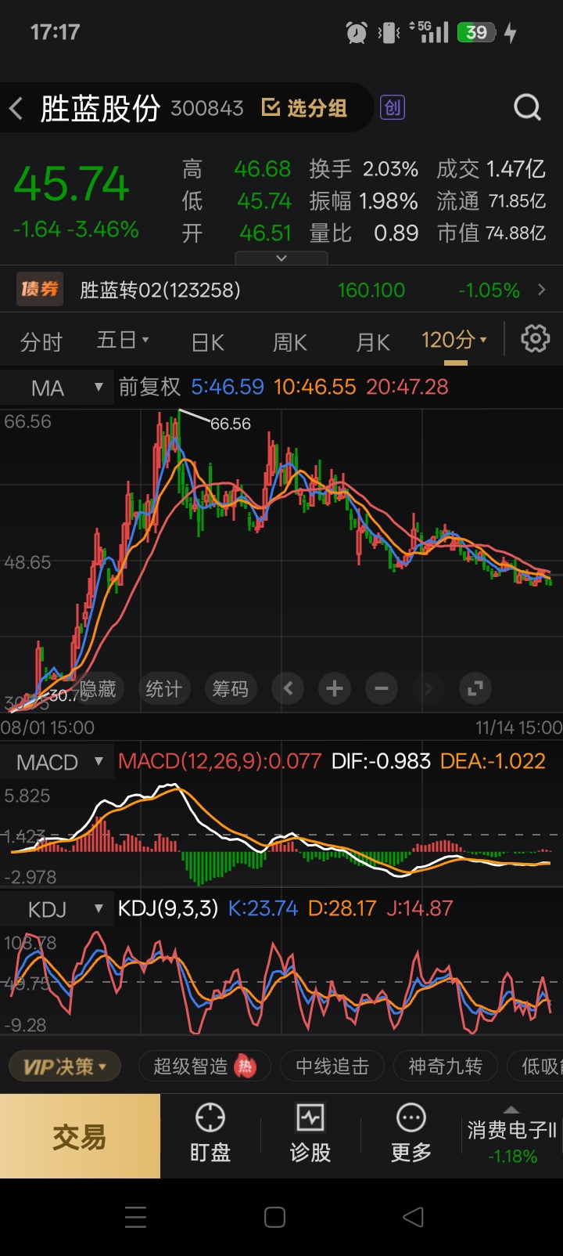This screenshot has height=1256, width=563.
Task: Tap the 胜蓝转02(123258) bond name
Action: coord(160,290)
